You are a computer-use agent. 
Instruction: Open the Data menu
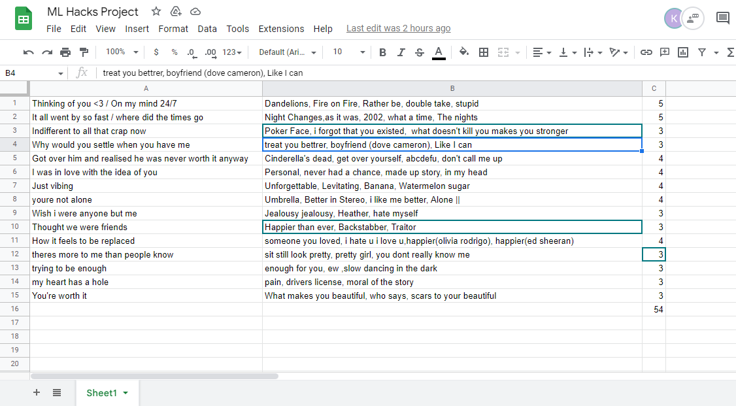[x=207, y=29]
